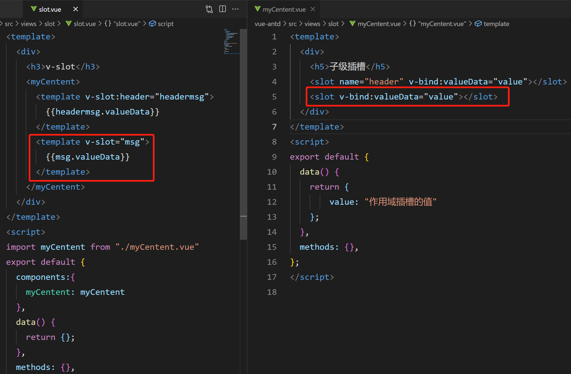Click line number 18 in right editor
This screenshot has width=571, height=374.
tap(272, 292)
